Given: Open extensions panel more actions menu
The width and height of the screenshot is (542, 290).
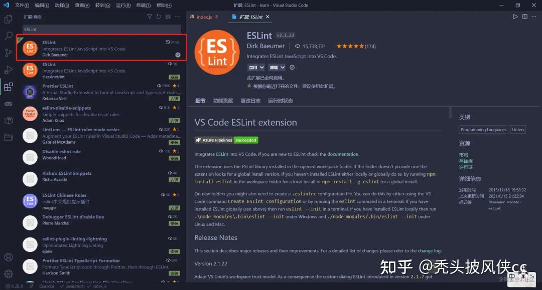Looking at the screenshot, I should (x=177, y=17).
